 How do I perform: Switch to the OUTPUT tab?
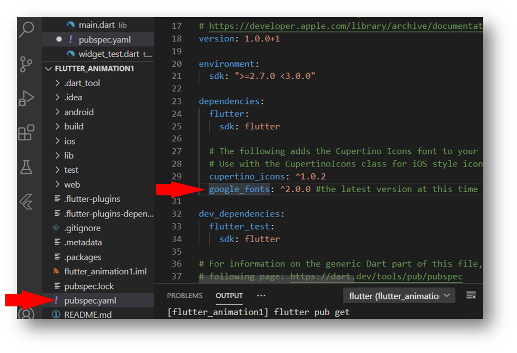(x=229, y=295)
